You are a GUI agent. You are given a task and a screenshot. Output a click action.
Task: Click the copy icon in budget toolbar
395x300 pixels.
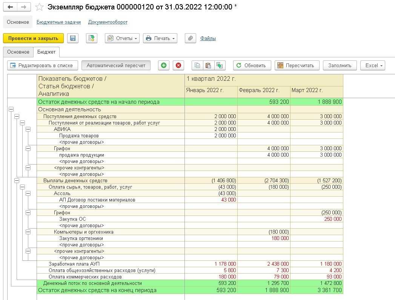(197, 65)
